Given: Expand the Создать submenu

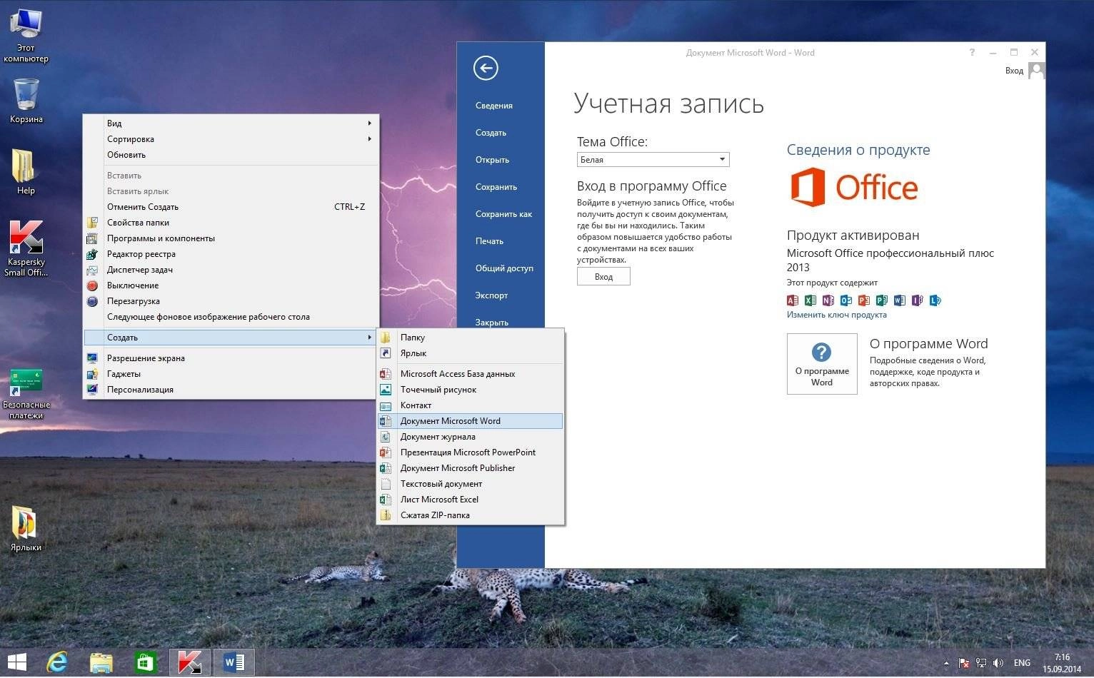Looking at the screenshot, I should click(231, 338).
